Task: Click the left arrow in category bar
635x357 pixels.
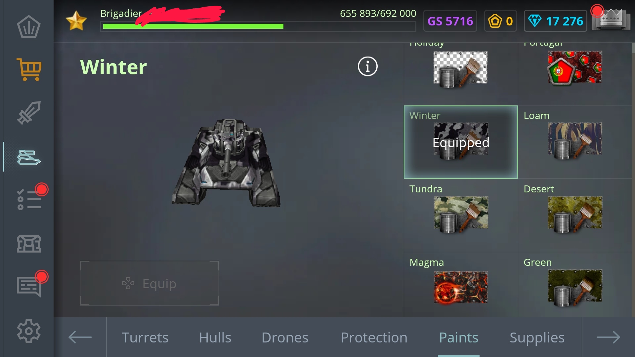Action: tap(80, 337)
